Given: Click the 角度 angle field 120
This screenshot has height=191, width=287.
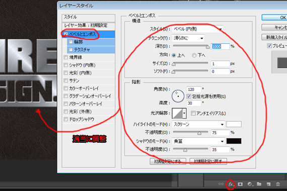Looking at the screenshot, I should (194, 89).
